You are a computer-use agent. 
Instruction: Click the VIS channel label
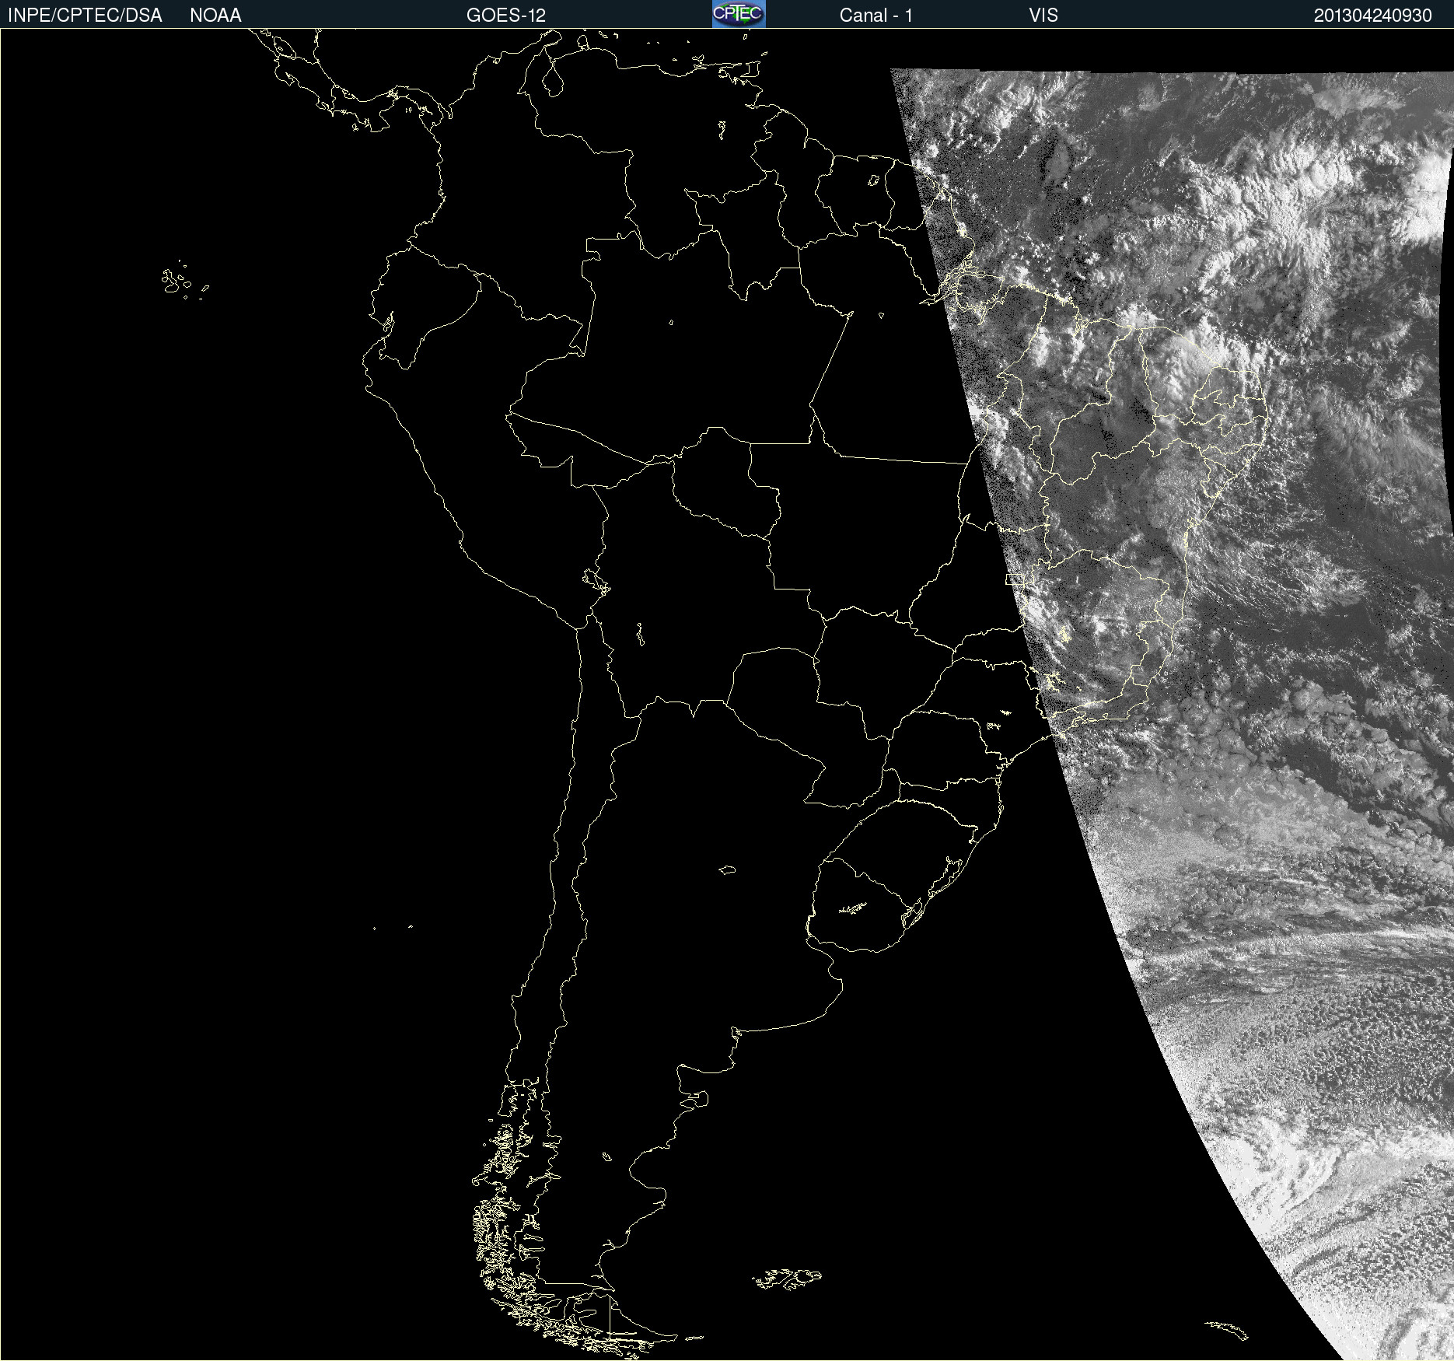pos(1043,16)
